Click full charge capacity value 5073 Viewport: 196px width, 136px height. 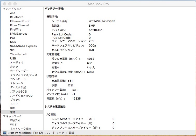tap(90, 72)
